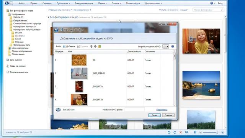The width and height of the screenshot is (245, 138).
Task: Go back in the DVD-студия Windows wizard
Action: tap(56, 30)
